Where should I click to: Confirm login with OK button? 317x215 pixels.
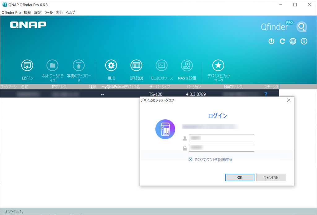(240, 178)
